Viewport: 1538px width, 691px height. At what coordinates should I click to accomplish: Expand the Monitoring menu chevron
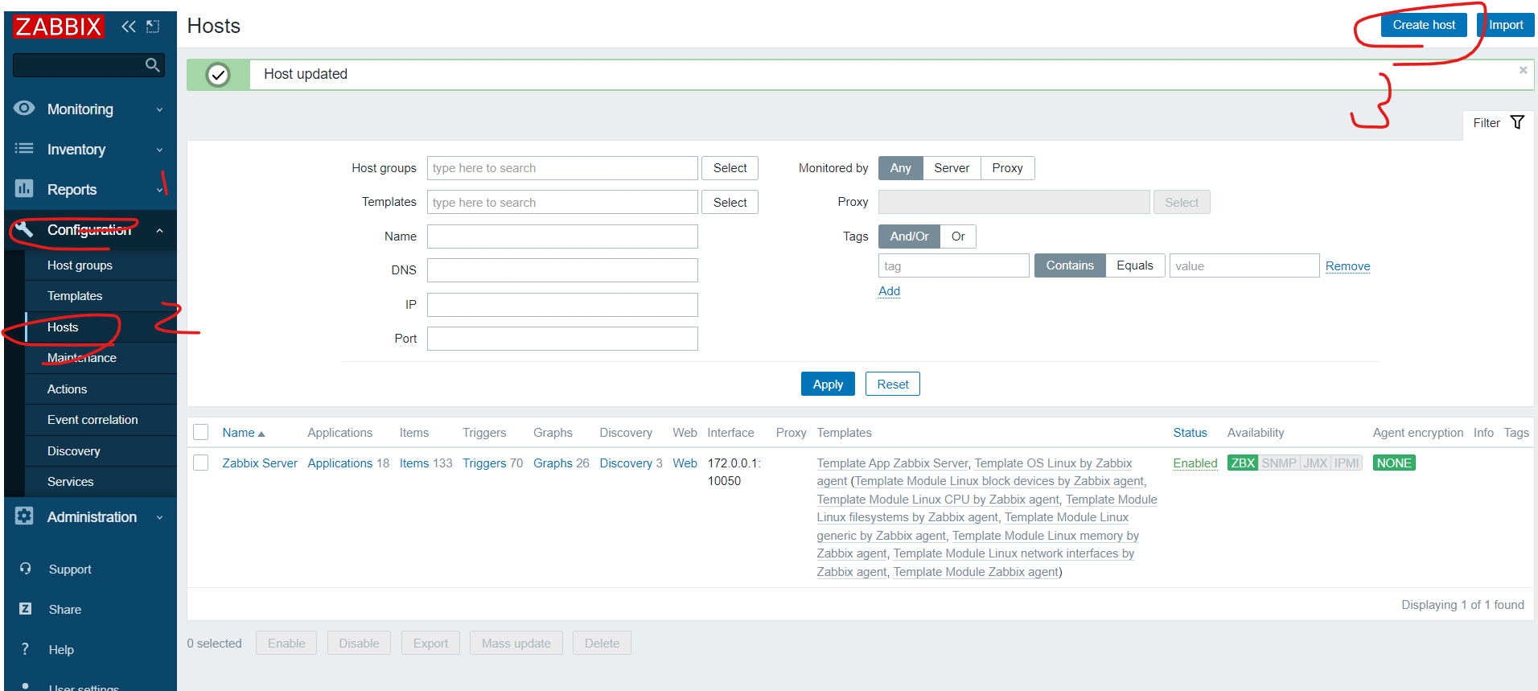pos(159,109)
